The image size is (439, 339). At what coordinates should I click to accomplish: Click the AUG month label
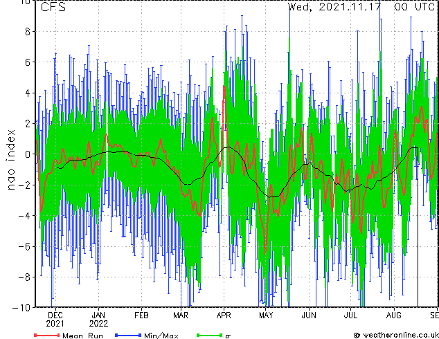coord(393,315)
